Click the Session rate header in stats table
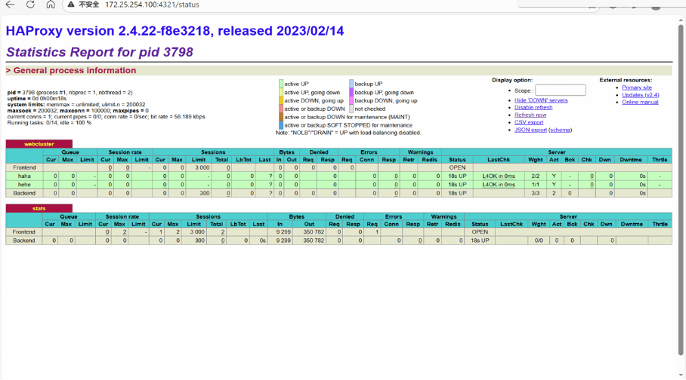The height and width of the screenshot is (380, 686). click(x=122, y=216)
